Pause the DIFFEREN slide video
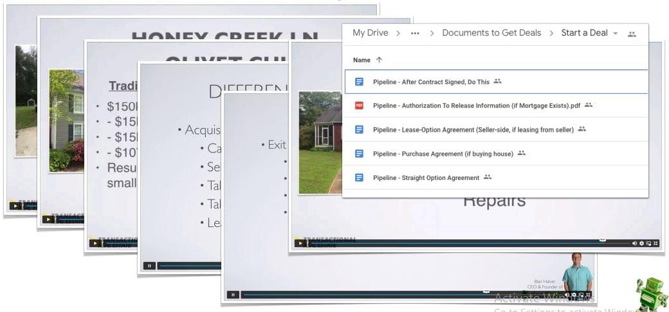 pos(149,266)
